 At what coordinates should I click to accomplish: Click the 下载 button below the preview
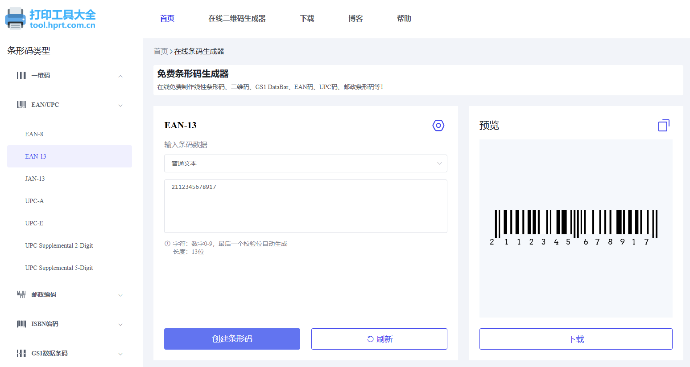tap(576, 339)
